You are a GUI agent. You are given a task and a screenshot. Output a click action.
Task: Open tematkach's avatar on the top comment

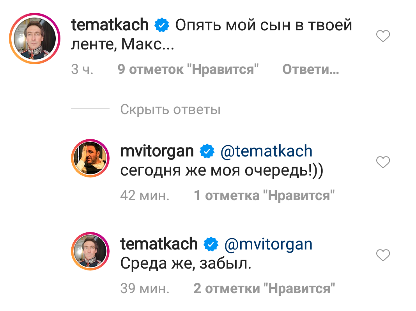(34, 37)
